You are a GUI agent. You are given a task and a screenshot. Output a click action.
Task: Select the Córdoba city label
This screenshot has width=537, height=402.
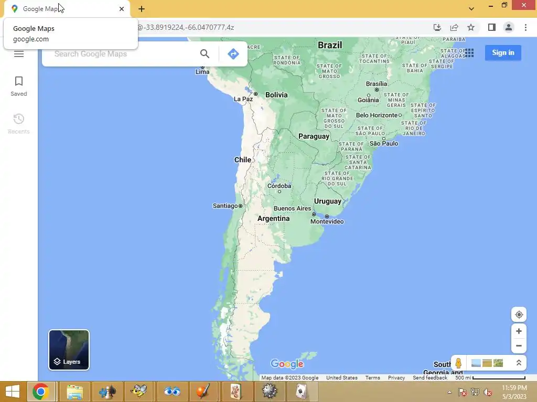(279, 186)
